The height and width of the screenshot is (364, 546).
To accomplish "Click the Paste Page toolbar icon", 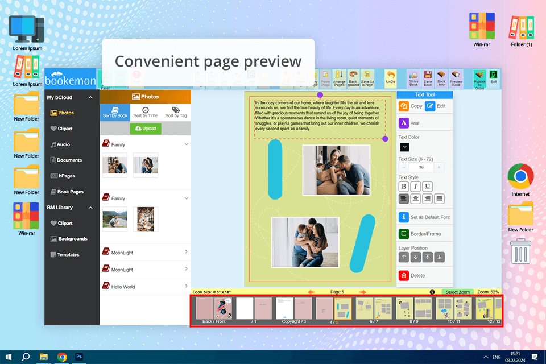I will click(x=325, y=78).
